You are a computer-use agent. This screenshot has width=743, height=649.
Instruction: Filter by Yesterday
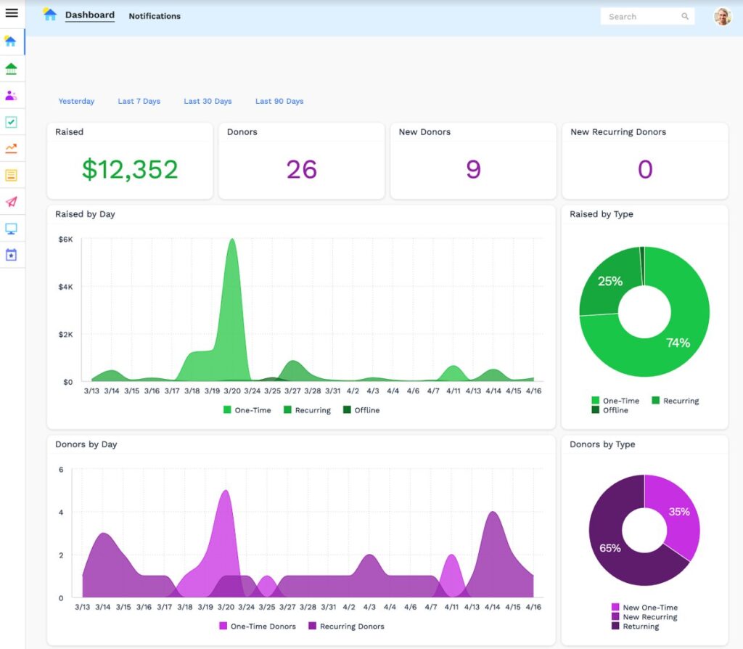point(76,101)
